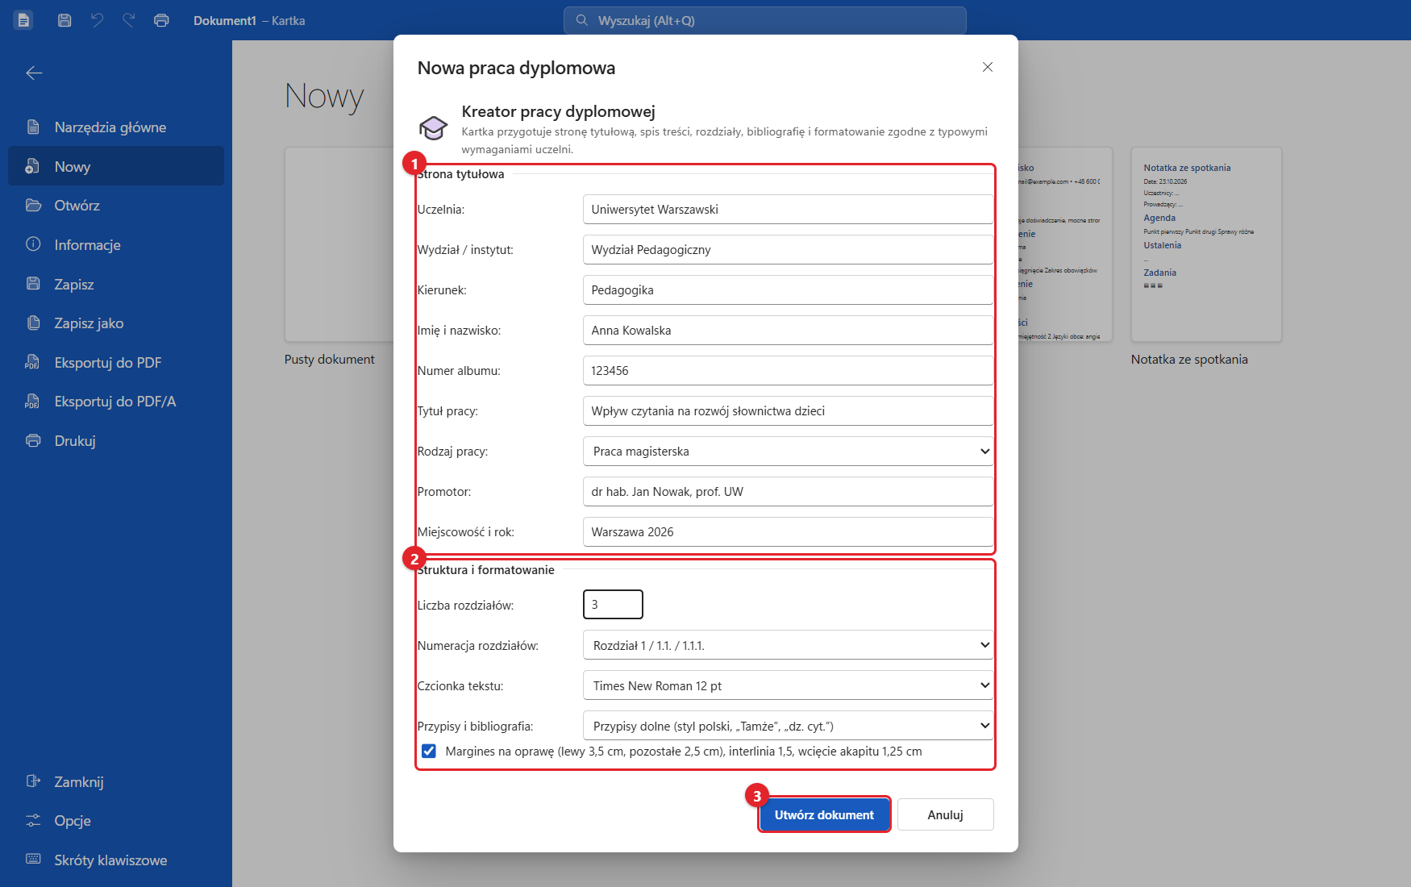The width and height of the screenshot is (1411, 887).
Task: Open Informacje in the sidebar
Action: tap(116, 245)
